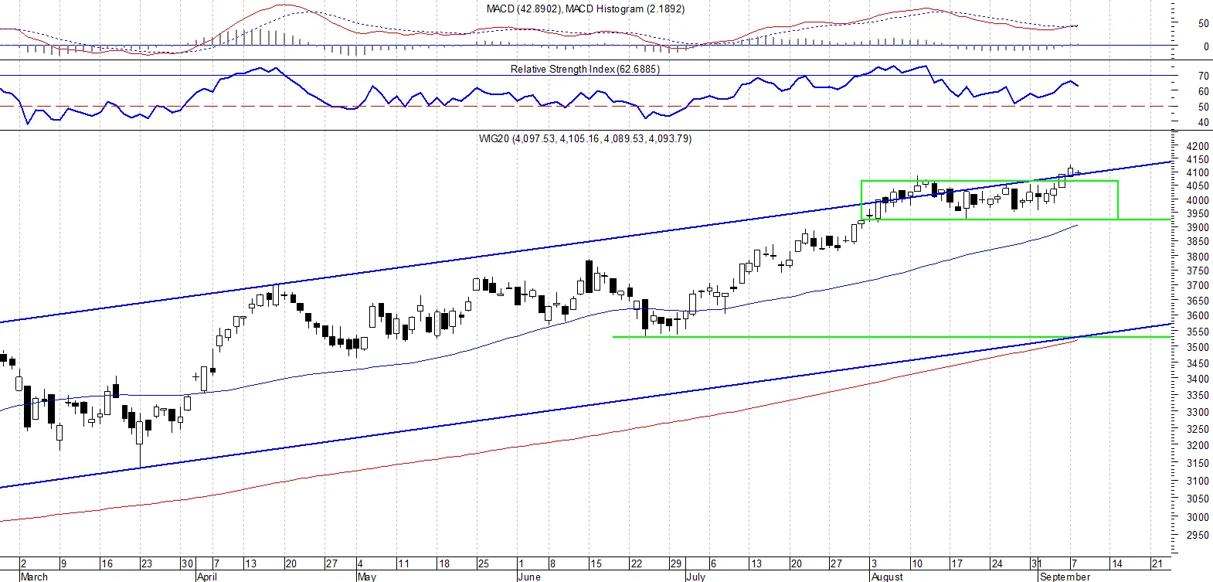Select the March month label

click(x=33, y=577)
